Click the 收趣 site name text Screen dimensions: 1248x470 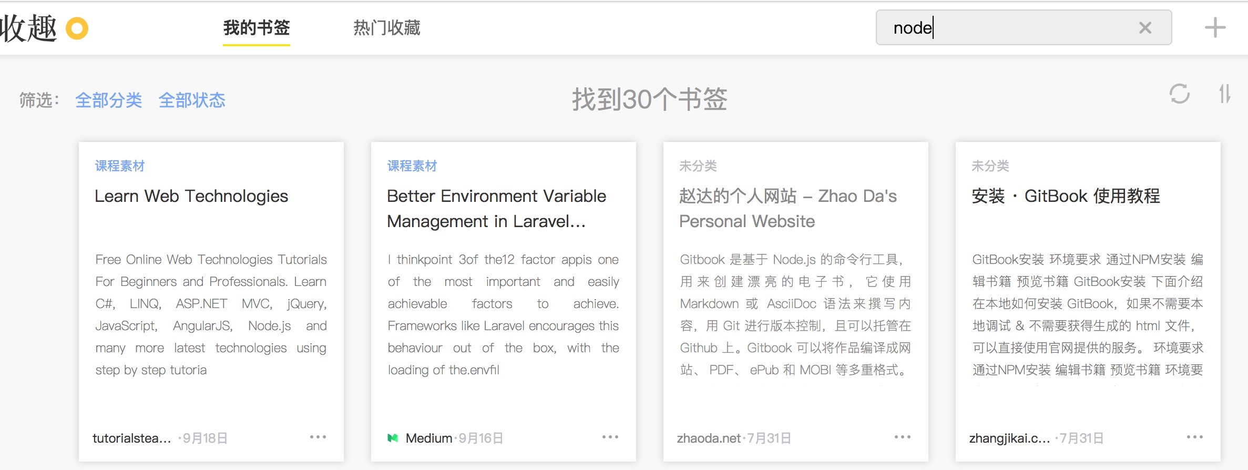[28, 28]
